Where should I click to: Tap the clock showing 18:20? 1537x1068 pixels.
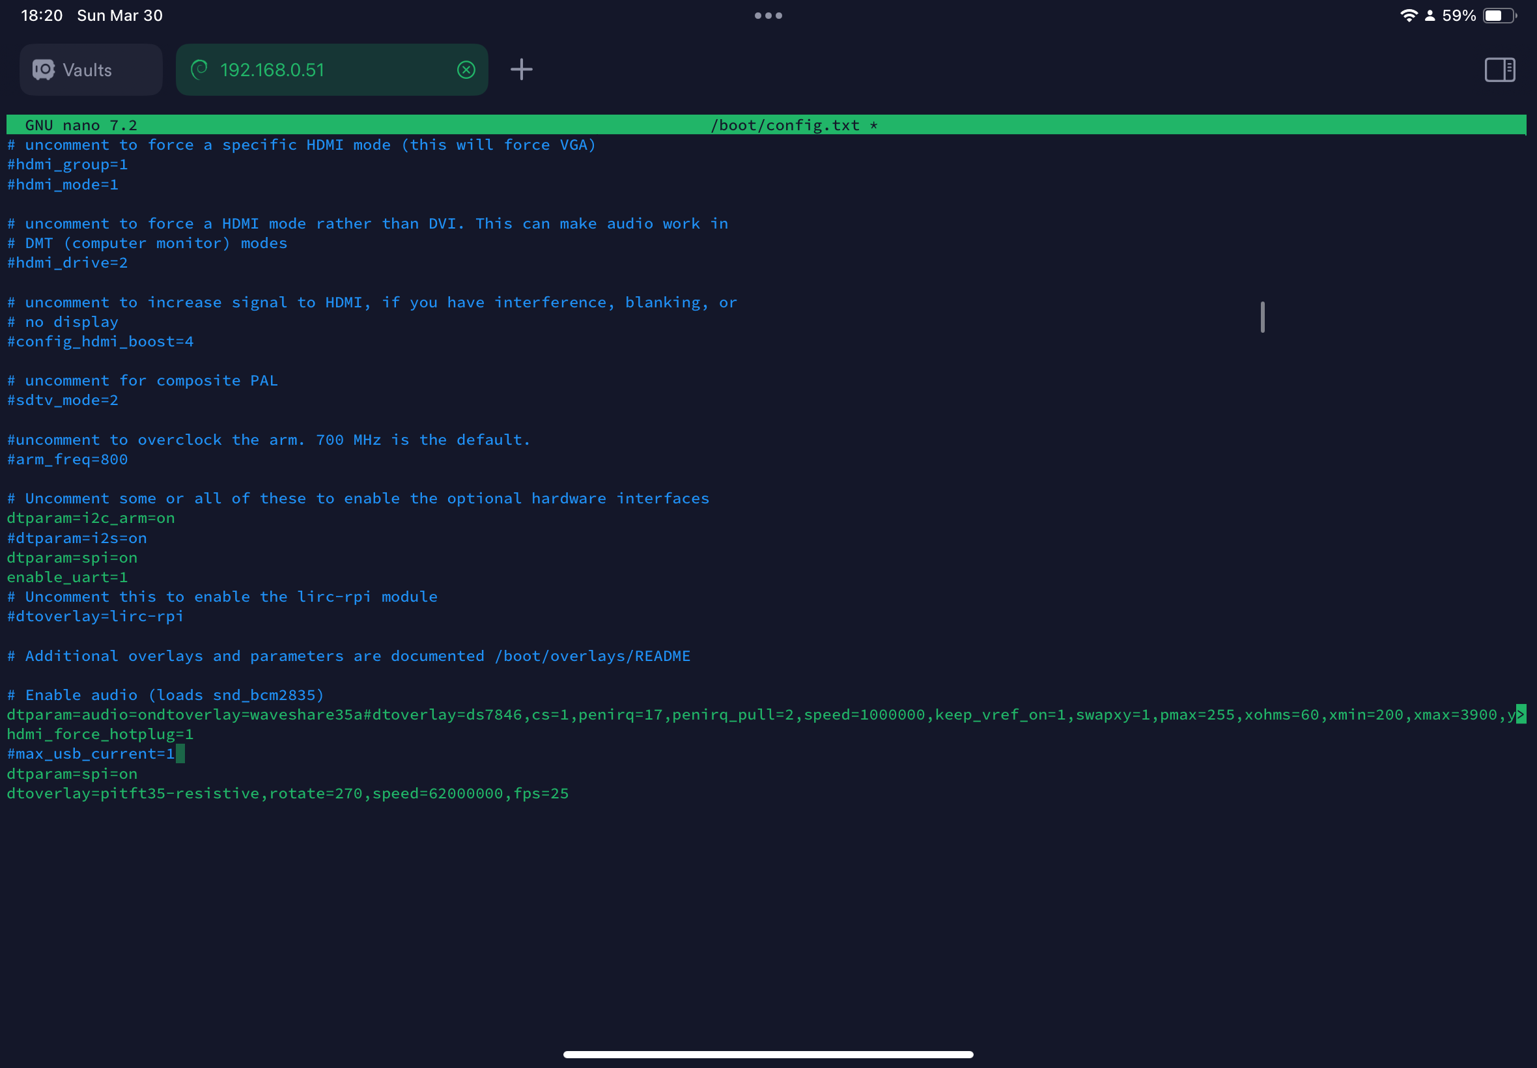[x=42, y=16]
